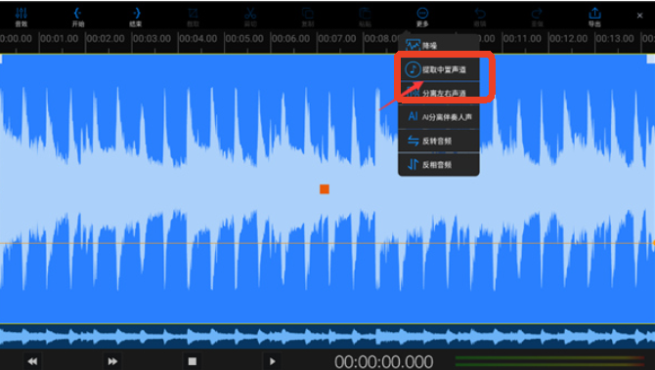Click the 00:05.00 mark on the timeline ruler
Screen dimensions: 655x370
[x=244, y=39]
